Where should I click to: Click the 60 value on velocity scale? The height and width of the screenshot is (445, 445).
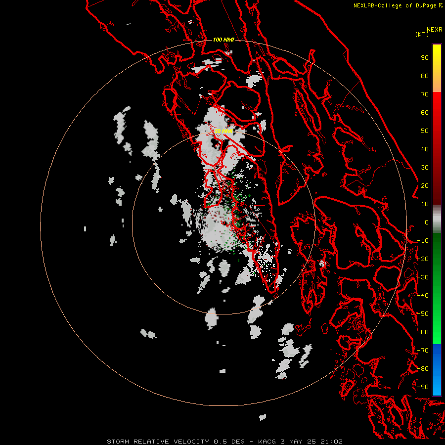[425, 113]
